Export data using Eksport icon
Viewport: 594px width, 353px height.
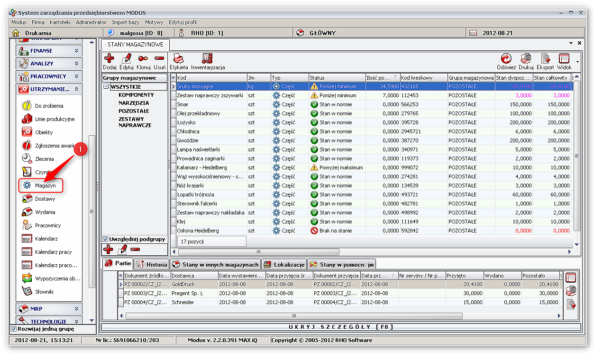[x=545, y=59]
